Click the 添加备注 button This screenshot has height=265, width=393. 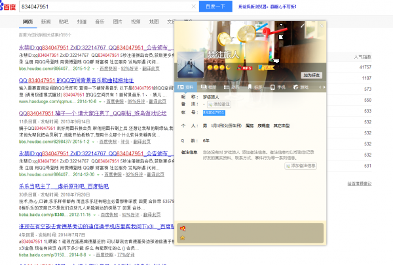(219, 104)
